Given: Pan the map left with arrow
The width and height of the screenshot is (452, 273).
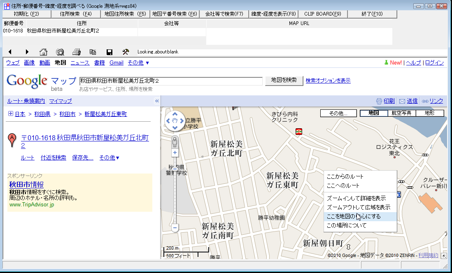Looking at the screenshot, I should [168, 121].
